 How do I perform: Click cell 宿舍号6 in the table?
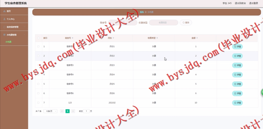[70, 93]
